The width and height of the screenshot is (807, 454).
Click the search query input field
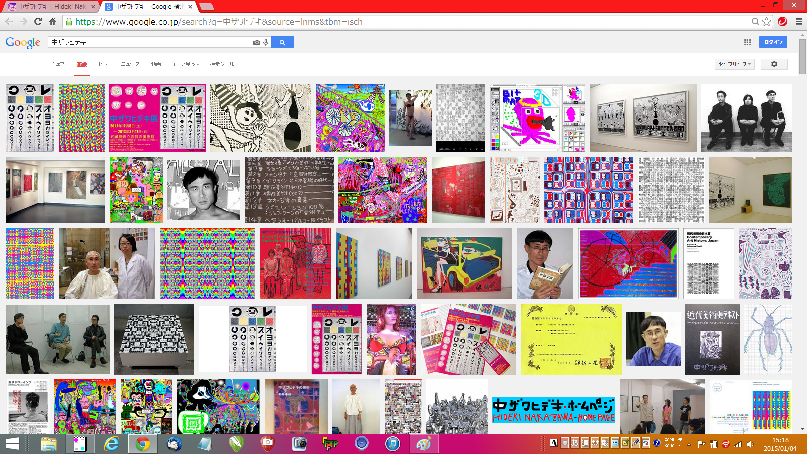pyautogui.click(x=150, y=42)
